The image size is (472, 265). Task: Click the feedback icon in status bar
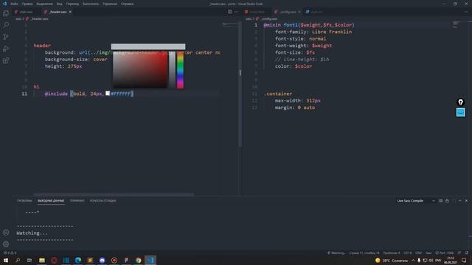[x=459, y=253]
